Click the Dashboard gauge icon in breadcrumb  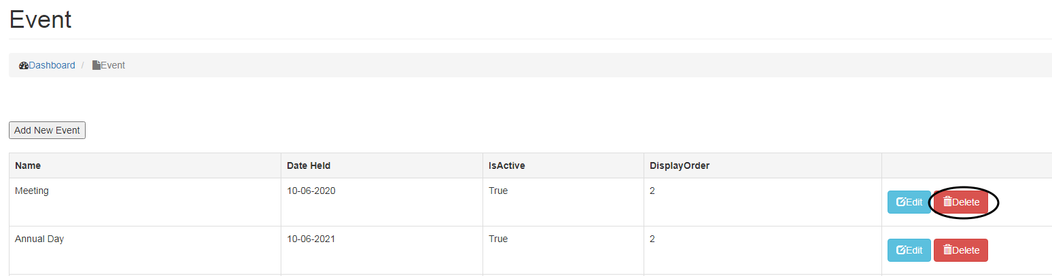click(24, 66)
